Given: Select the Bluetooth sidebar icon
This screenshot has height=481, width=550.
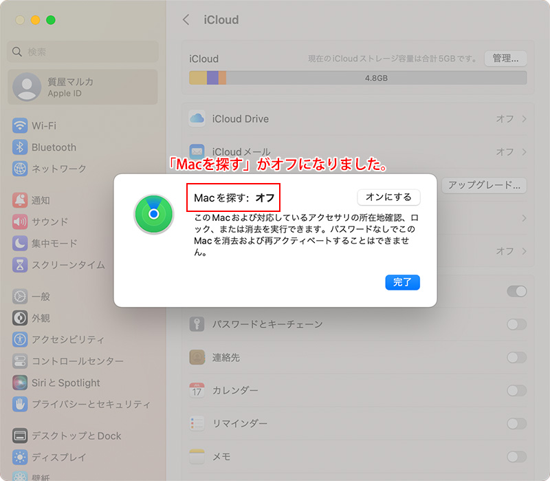Looking at the screenshot, I should [x=20, y=147].
